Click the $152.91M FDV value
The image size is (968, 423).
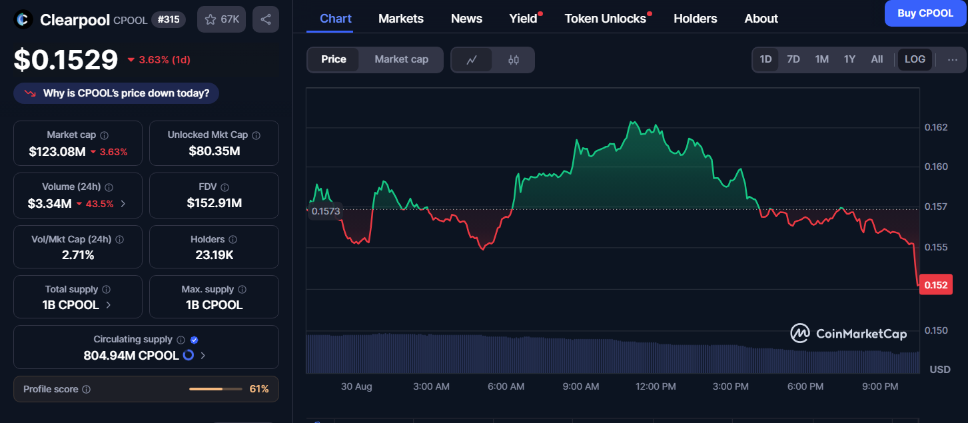[215, 203]
